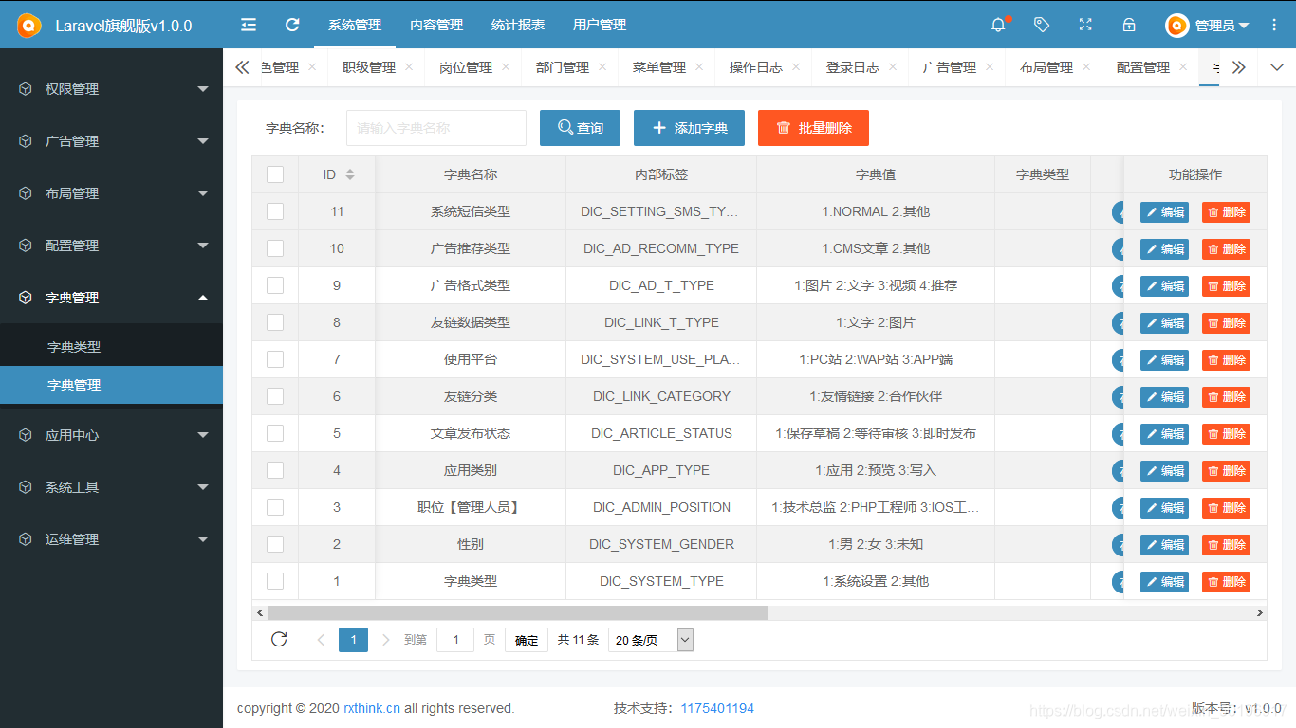Screen dimensions: 1296x728
Task: Expand the 权限管理 sidebar menu
Action: [x=111, y=89]
